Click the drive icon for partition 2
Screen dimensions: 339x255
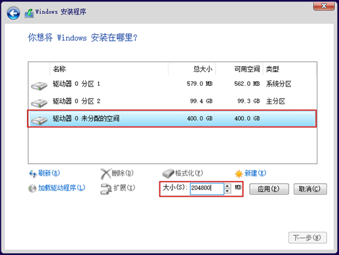[x=39, y=103]
